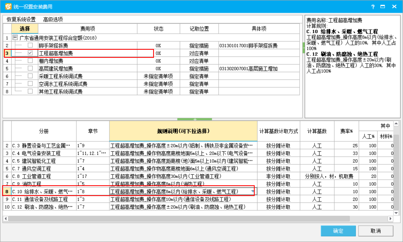This screenshot has height=242, width=403.
Task: Click 费率% column header
Action: 346,131
